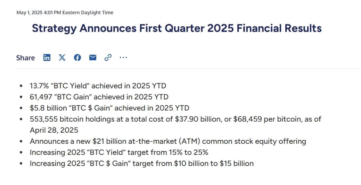Screen dimensions: 361x185
Task: Click the "April 28, 2025" line
Action: (x=54, y=130)
